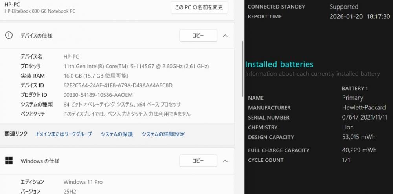Click the battery serial number value
Viewport: 393px width, 194px height.
tap(364, 117)
